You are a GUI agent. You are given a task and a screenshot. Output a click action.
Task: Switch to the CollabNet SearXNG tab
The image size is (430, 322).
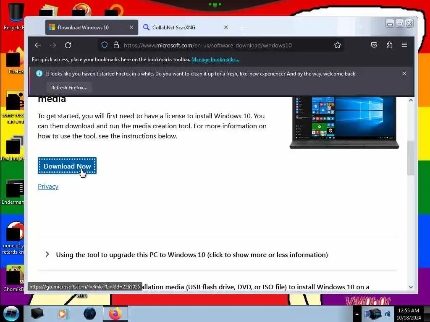pos(186,27)
